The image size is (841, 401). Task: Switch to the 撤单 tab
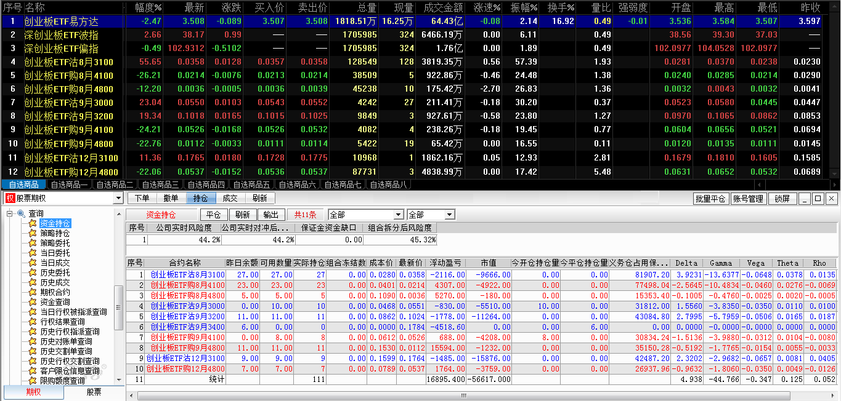coord(171,198)
